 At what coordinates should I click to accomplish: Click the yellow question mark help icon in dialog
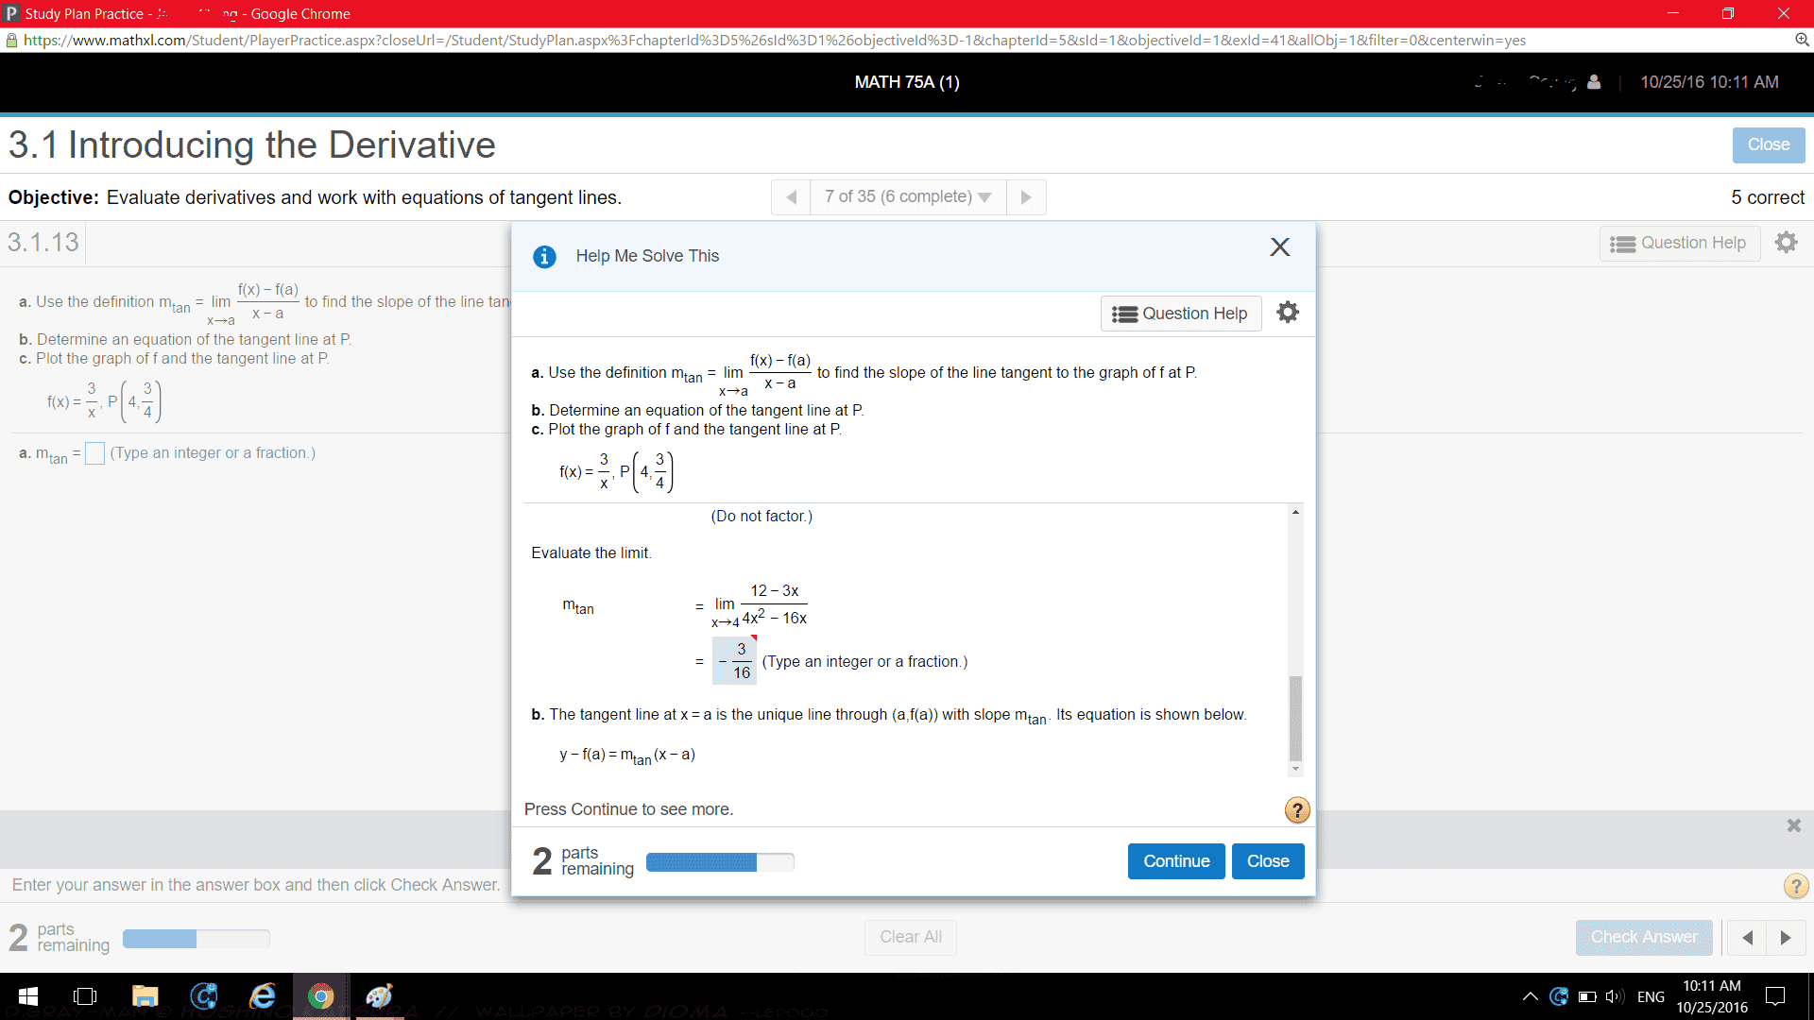1296,809
